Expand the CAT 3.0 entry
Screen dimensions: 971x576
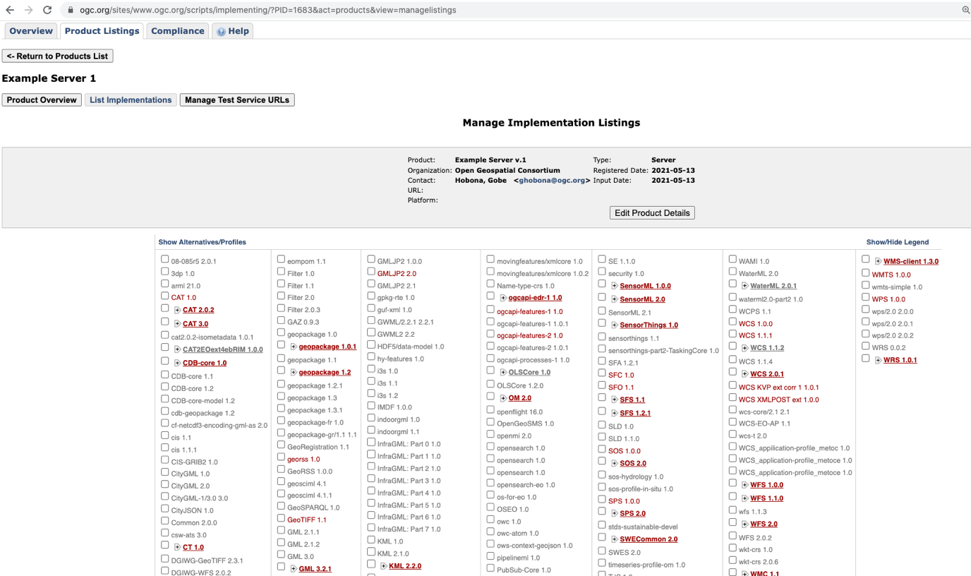pos(178,324)
